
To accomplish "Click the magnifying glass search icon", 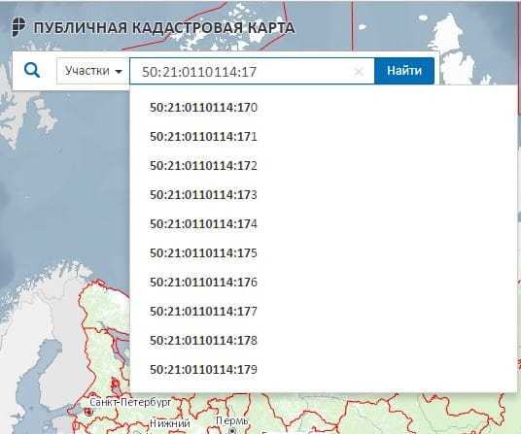I will (x=32, y=70).
